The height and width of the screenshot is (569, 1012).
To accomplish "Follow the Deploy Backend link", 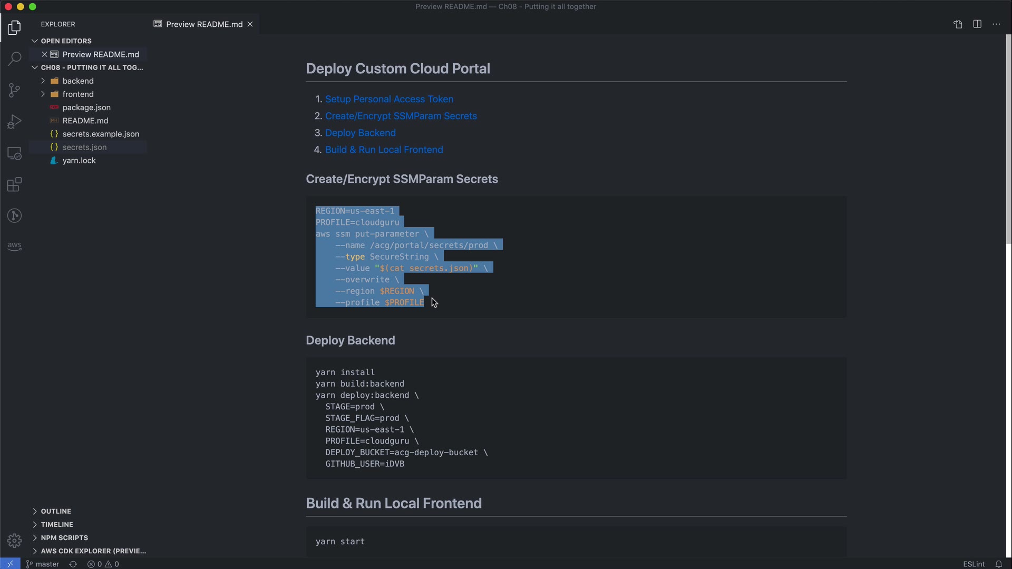I will (360, 133).
